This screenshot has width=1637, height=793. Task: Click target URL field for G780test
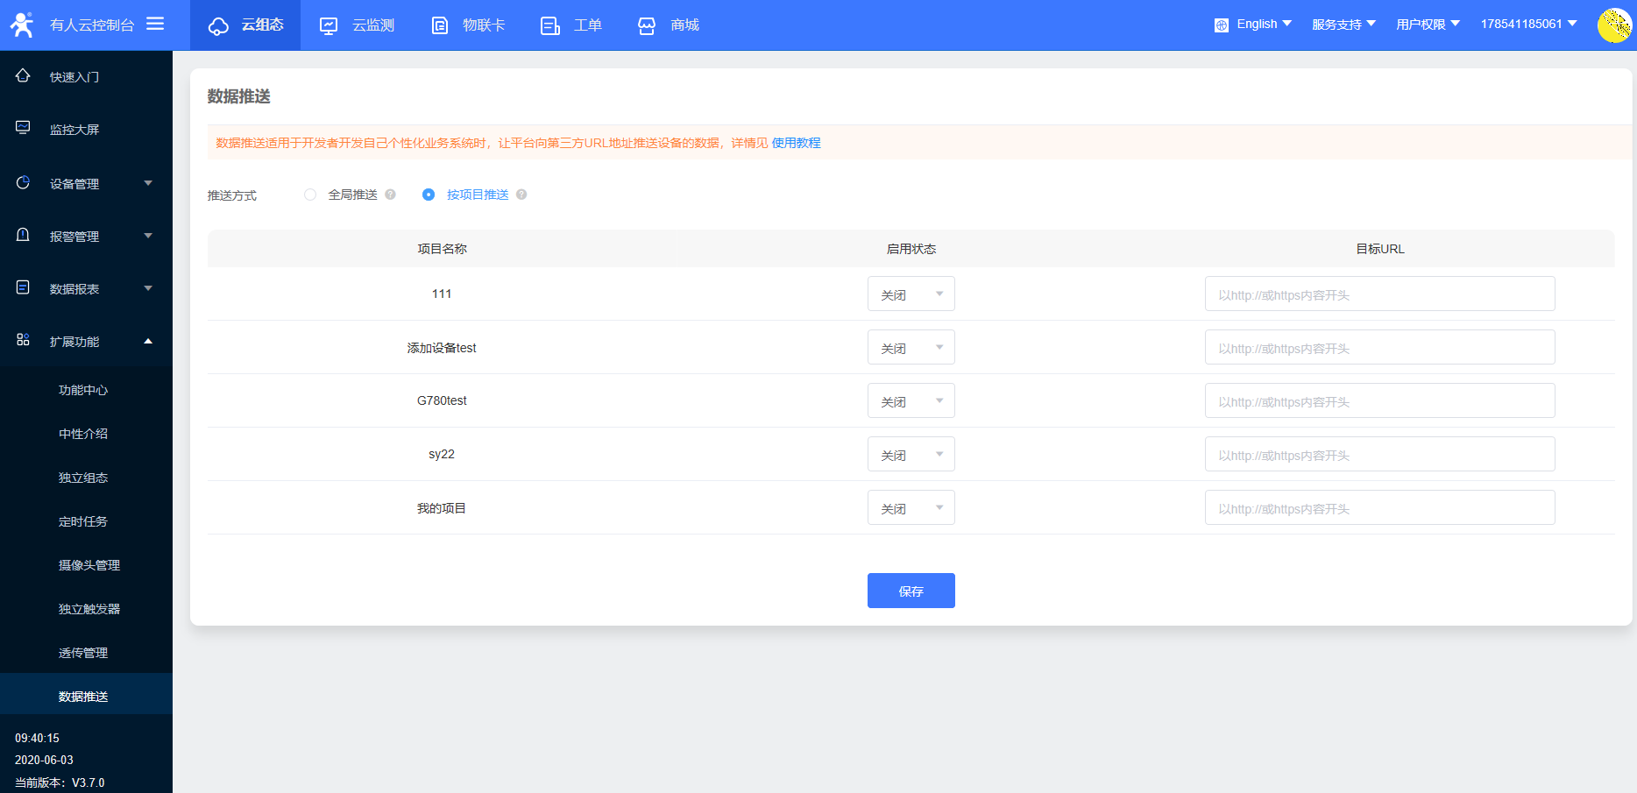tap(1380, 400)
